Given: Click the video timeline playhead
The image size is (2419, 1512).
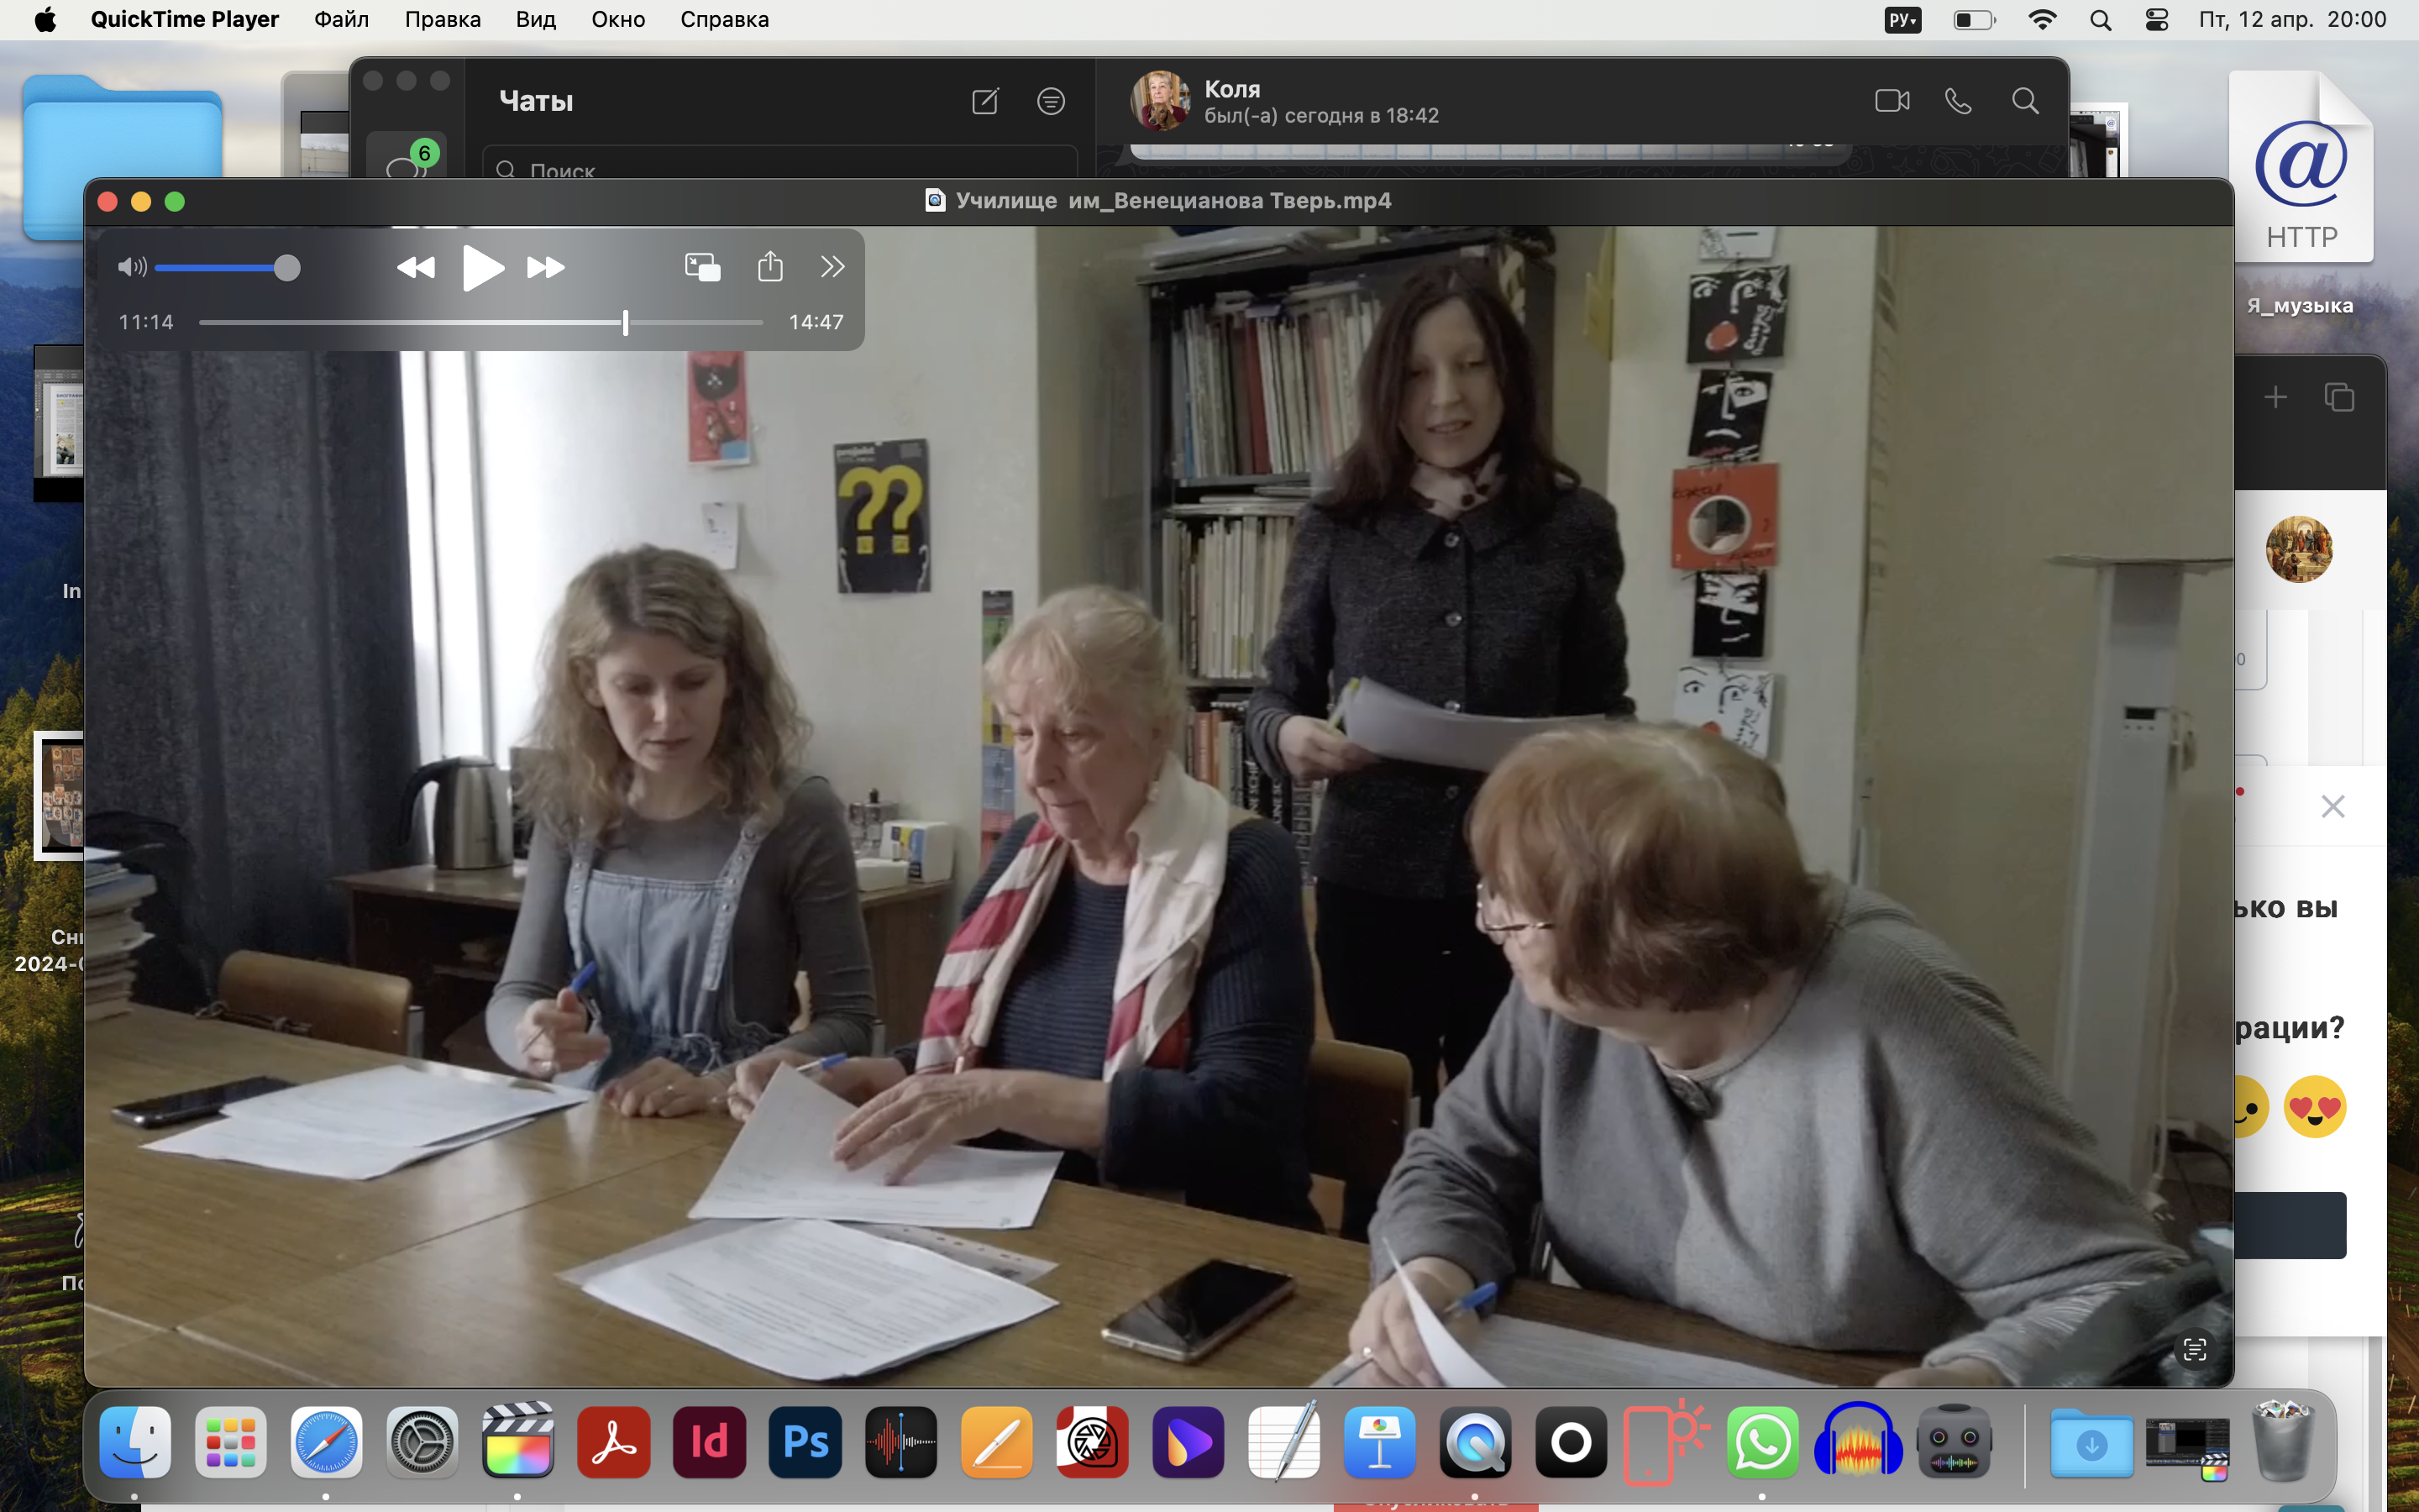Looking at the screenshot, I should (x=626, y=322).
